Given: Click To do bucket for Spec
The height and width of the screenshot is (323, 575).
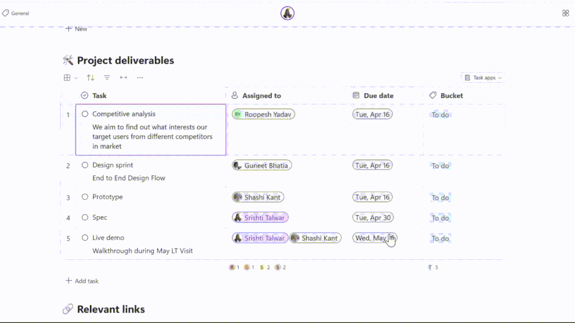Looking at the screenshot, I should (440, 219).
